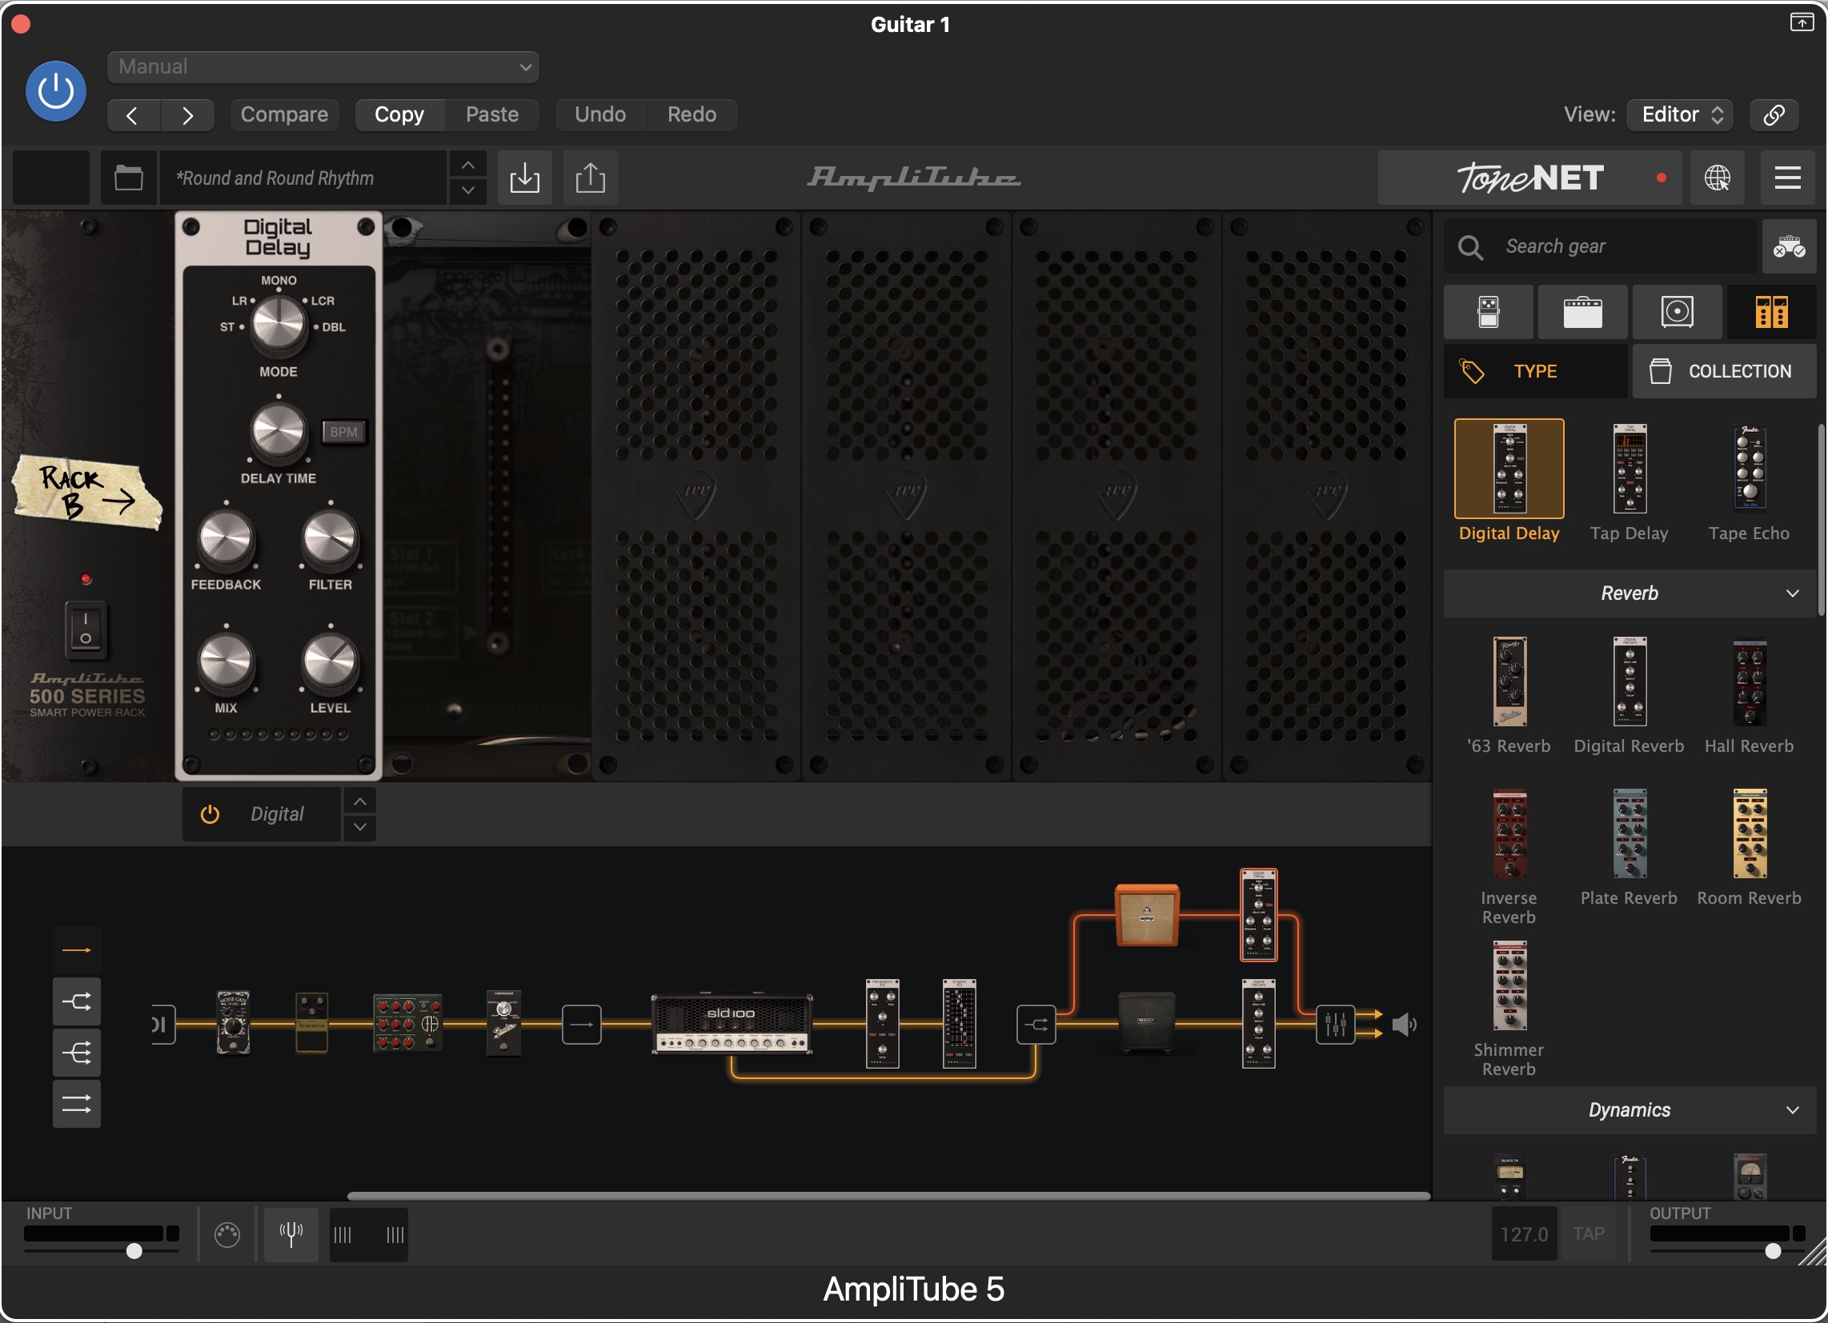Open the mixer block in chain
The width and height of the screenshot is (1828, 1323).
(x=1335, y=1025)
